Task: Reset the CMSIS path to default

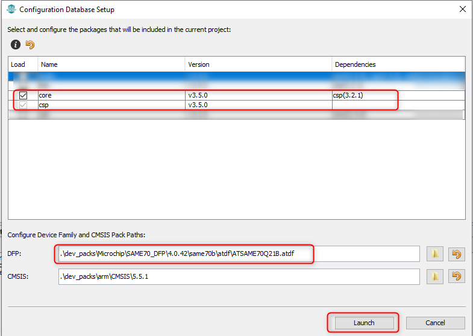Action: click(x=457, y=276)
